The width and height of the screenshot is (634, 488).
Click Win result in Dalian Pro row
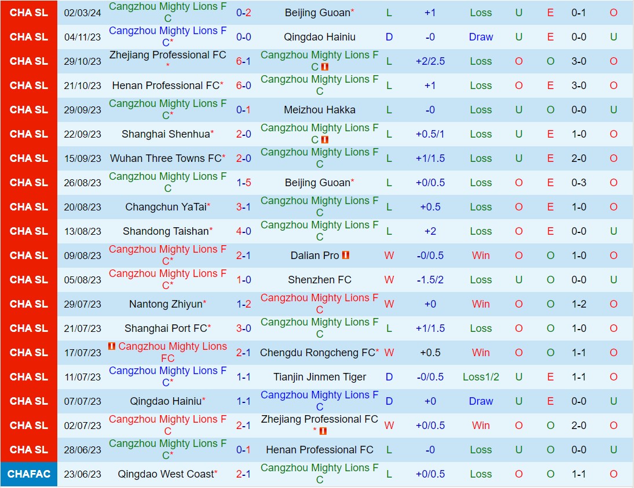(x=481, y=255)
